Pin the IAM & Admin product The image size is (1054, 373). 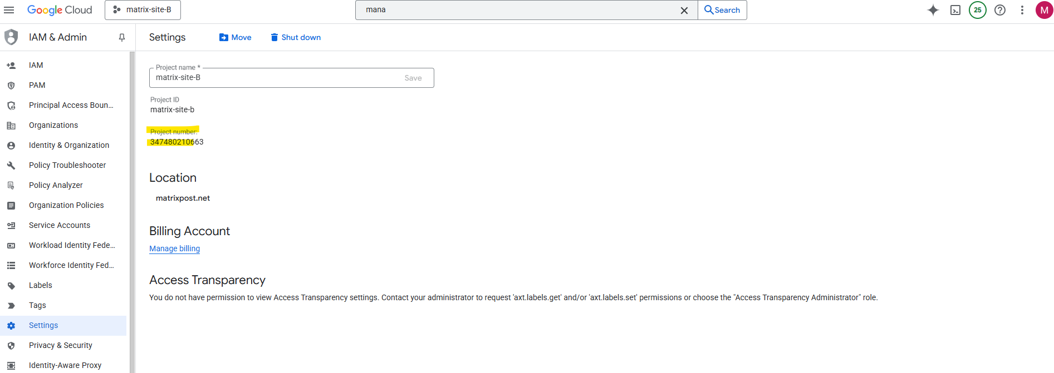point(122,37)
